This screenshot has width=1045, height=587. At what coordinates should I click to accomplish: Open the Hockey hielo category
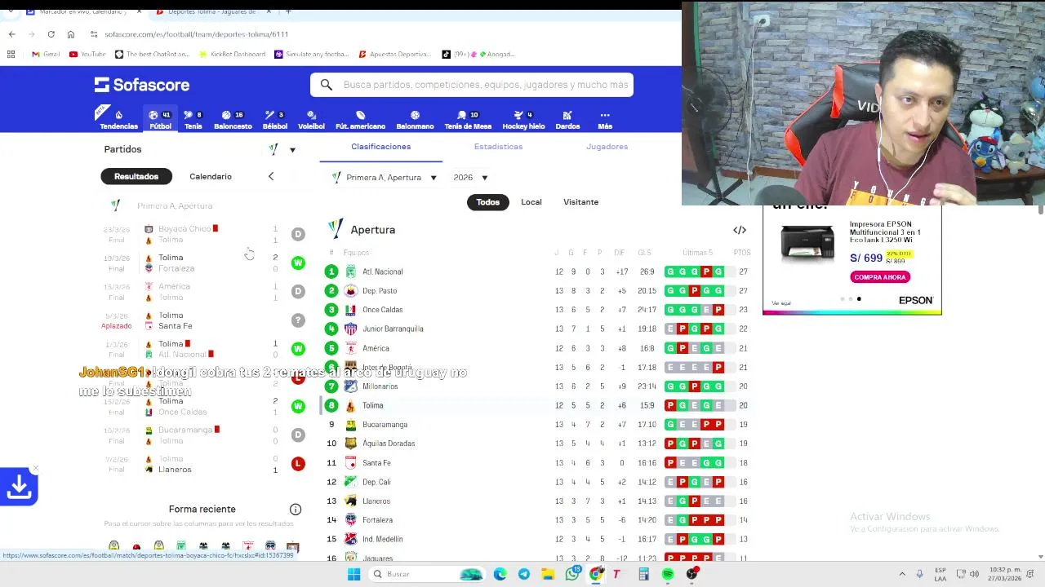(523, 120)
